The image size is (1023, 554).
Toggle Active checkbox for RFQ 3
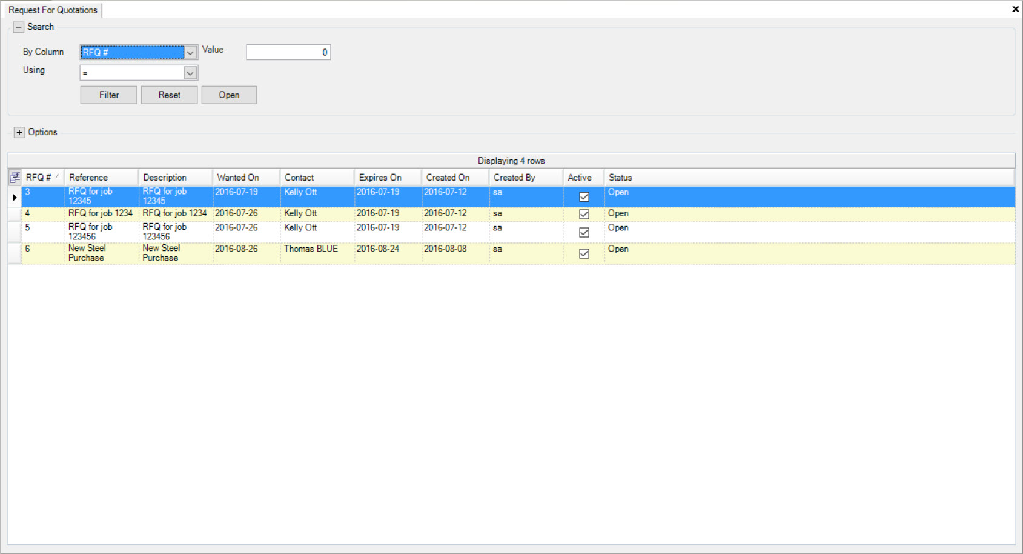[584, 196]
